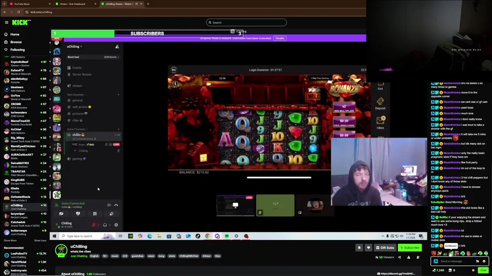This screenshot has height=276, width=492.
Task: Open a new browser tab
Action: point(148,4)
